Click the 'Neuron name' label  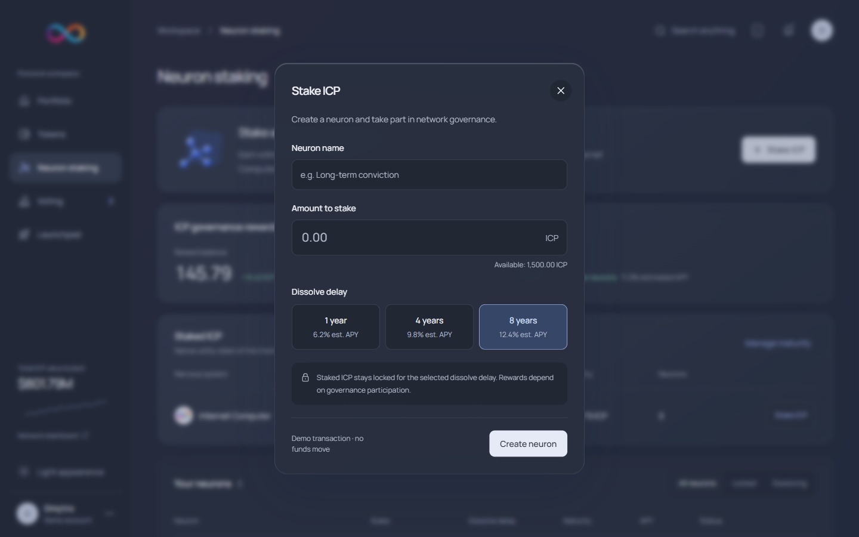(x=317, y=148)
